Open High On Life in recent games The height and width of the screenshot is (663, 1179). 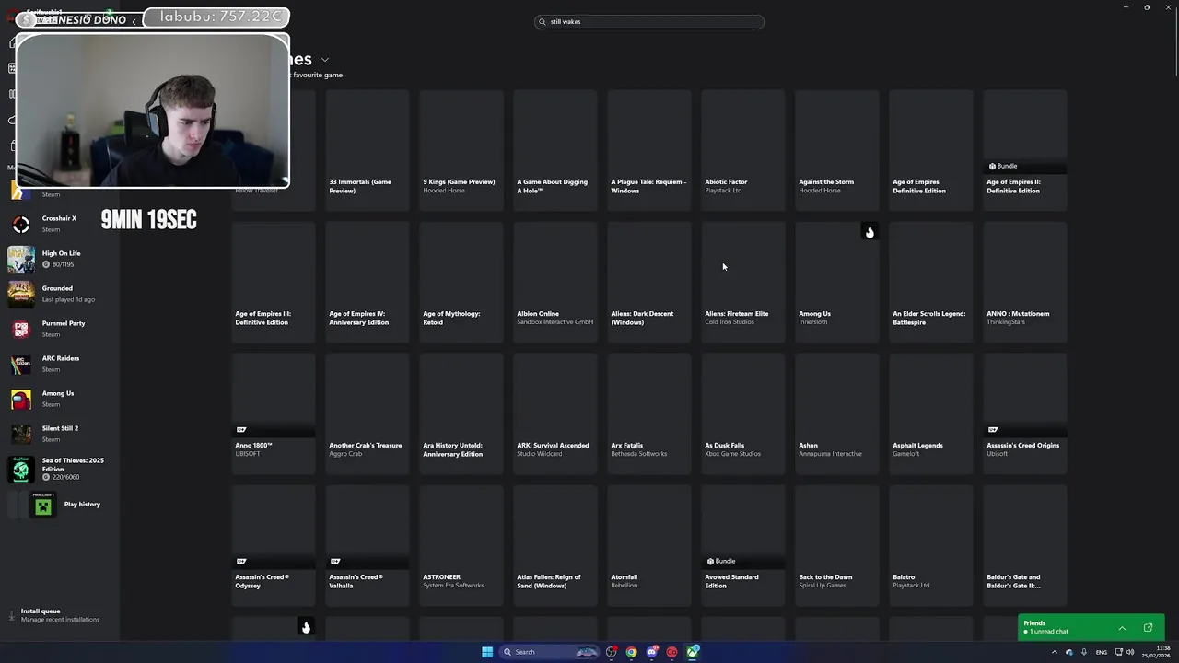(59, 259)
